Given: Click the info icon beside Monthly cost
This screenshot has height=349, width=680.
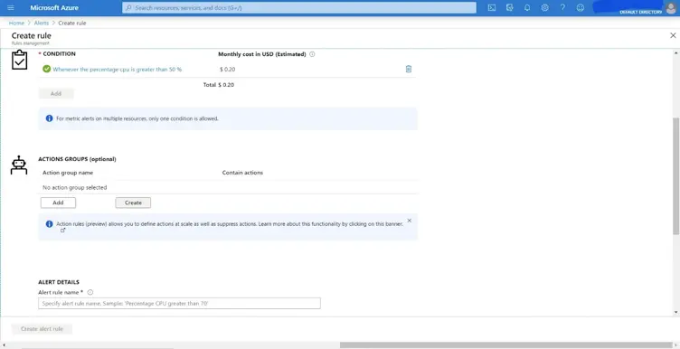Looking at the screenshot, I should click(312, 54).
